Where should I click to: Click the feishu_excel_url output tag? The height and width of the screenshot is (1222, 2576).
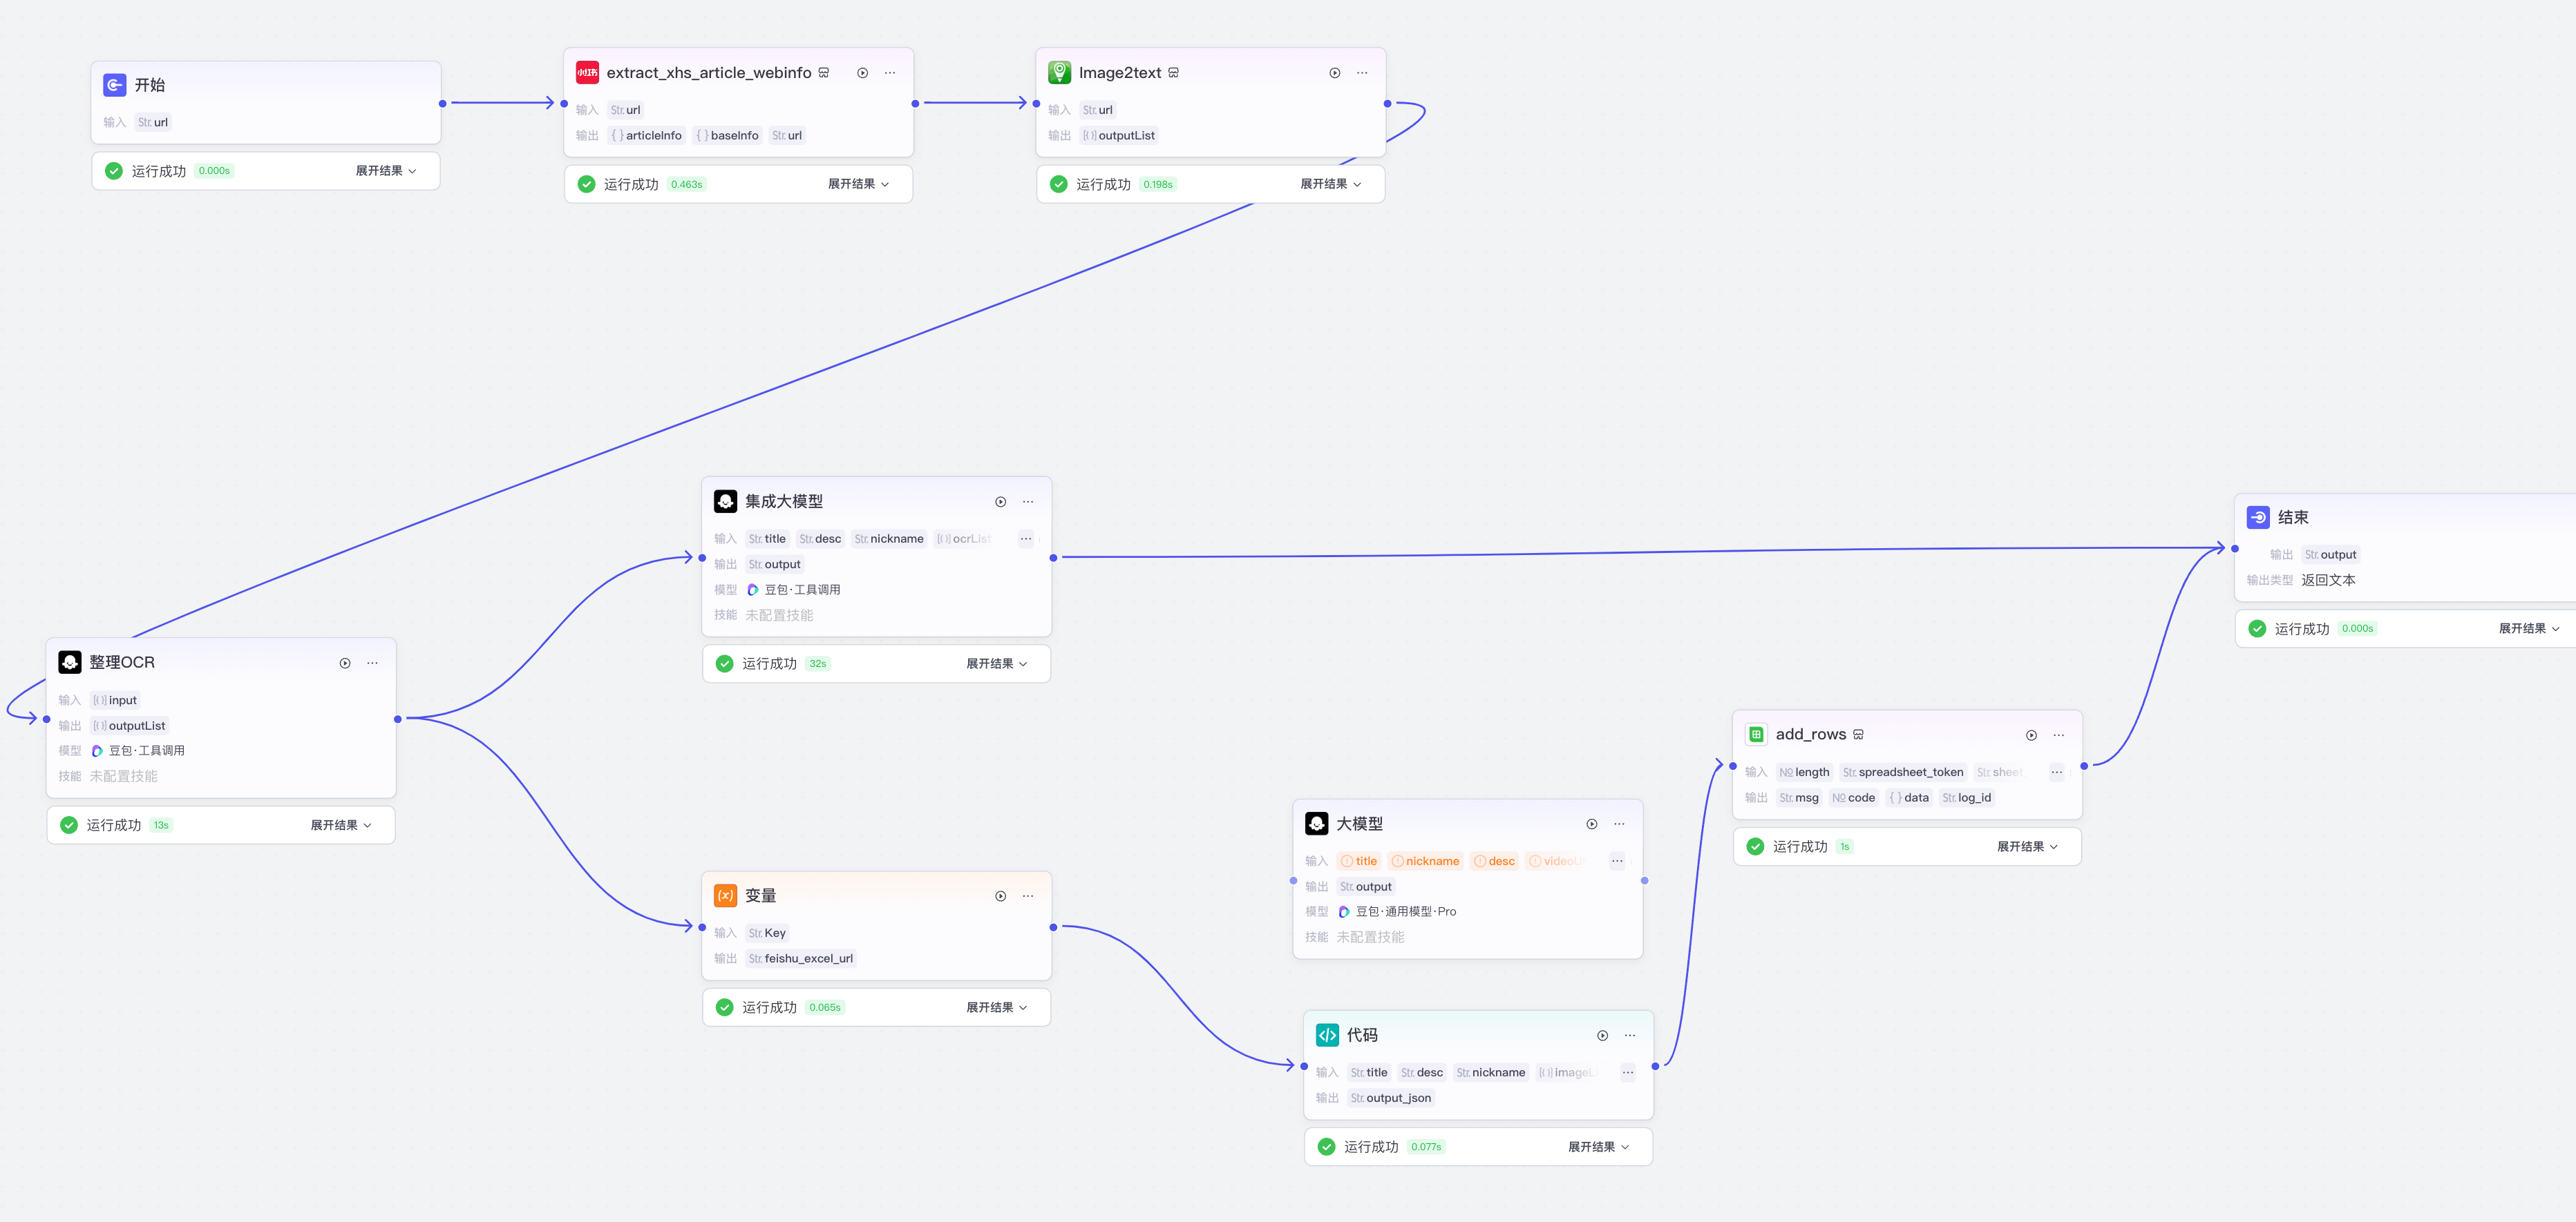(x=800, y=958)
